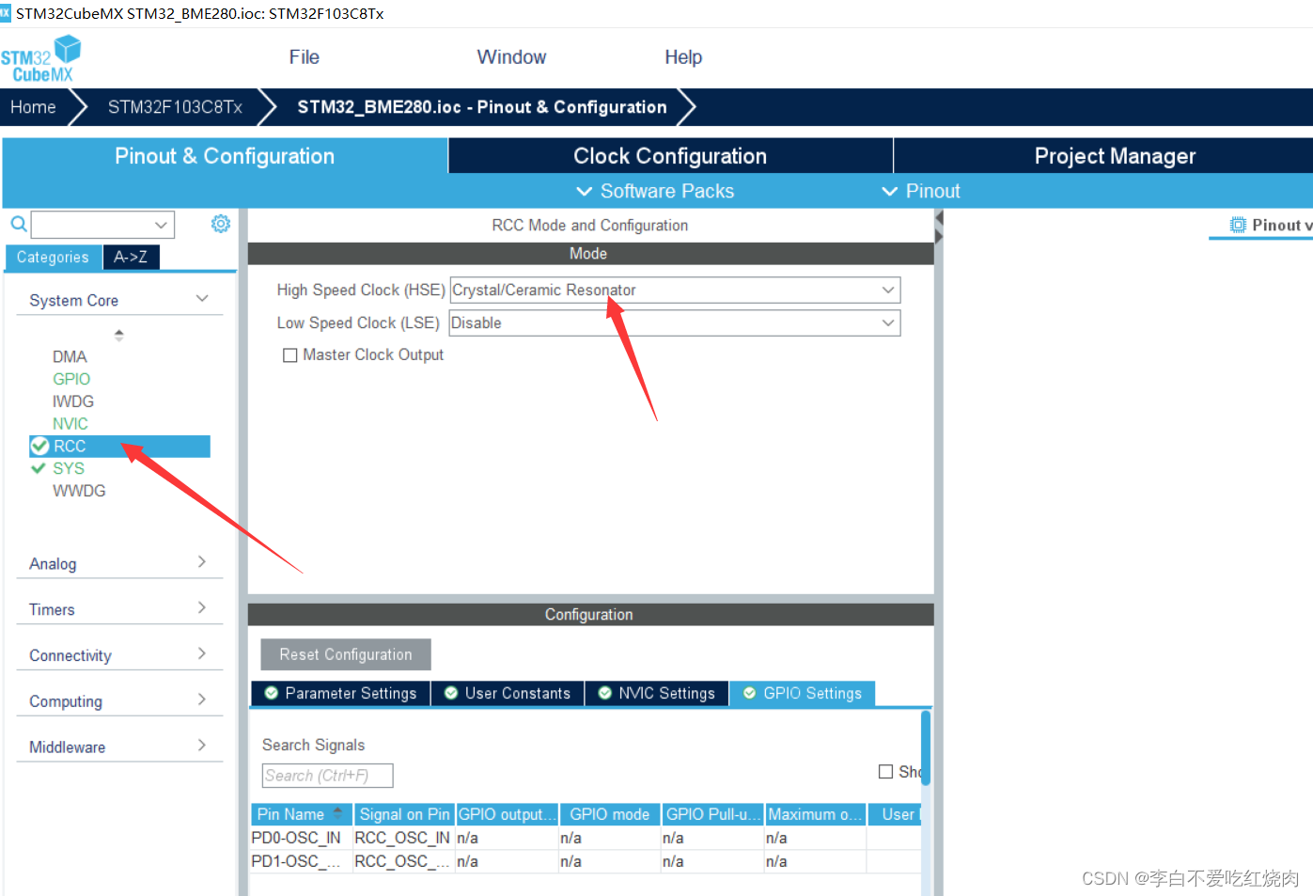Click the RCC green check icon

pos(39,446)
